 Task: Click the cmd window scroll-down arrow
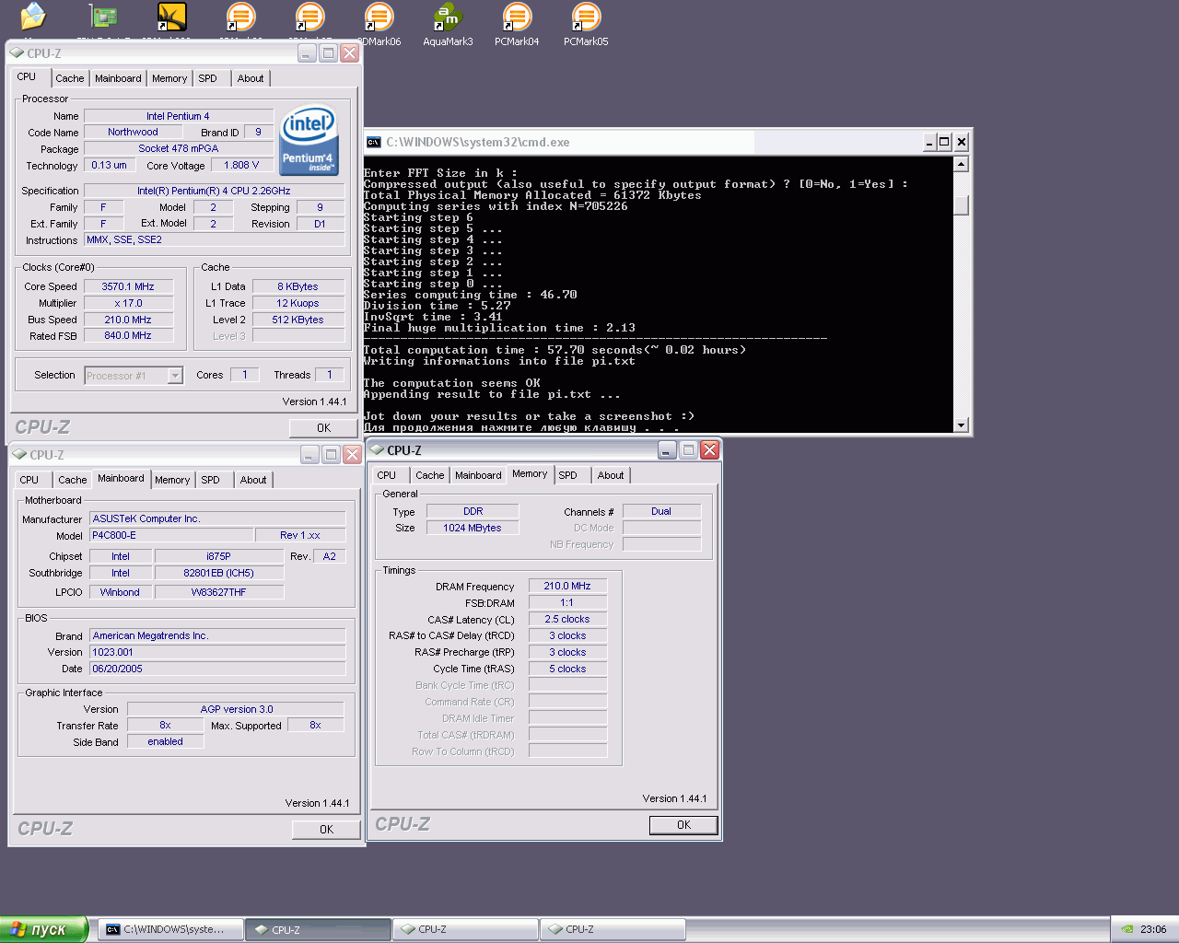click(x=961, y=425)
